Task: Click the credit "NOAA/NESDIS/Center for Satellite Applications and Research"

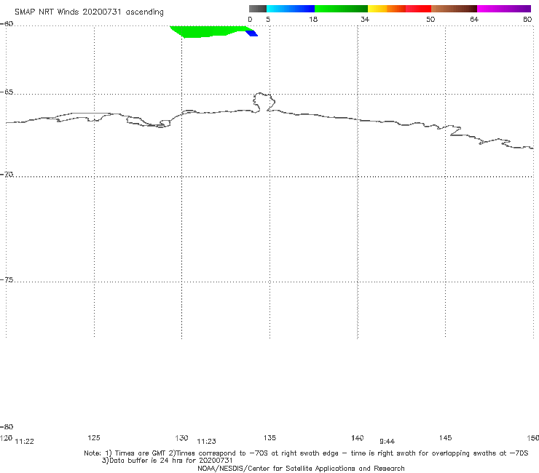Action: [301, 468]
